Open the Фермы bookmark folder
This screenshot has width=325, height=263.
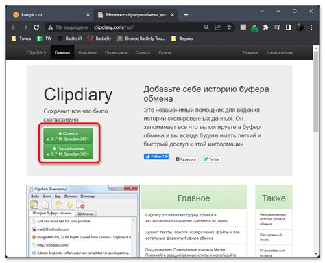click(x=182, y=38)
